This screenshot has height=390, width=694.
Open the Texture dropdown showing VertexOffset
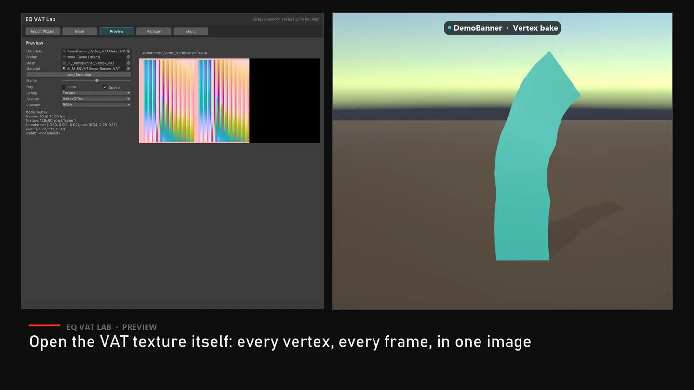tap(96, 99)
